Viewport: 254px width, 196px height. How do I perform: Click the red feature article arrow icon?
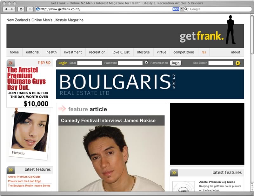click(x=62, y=109)
